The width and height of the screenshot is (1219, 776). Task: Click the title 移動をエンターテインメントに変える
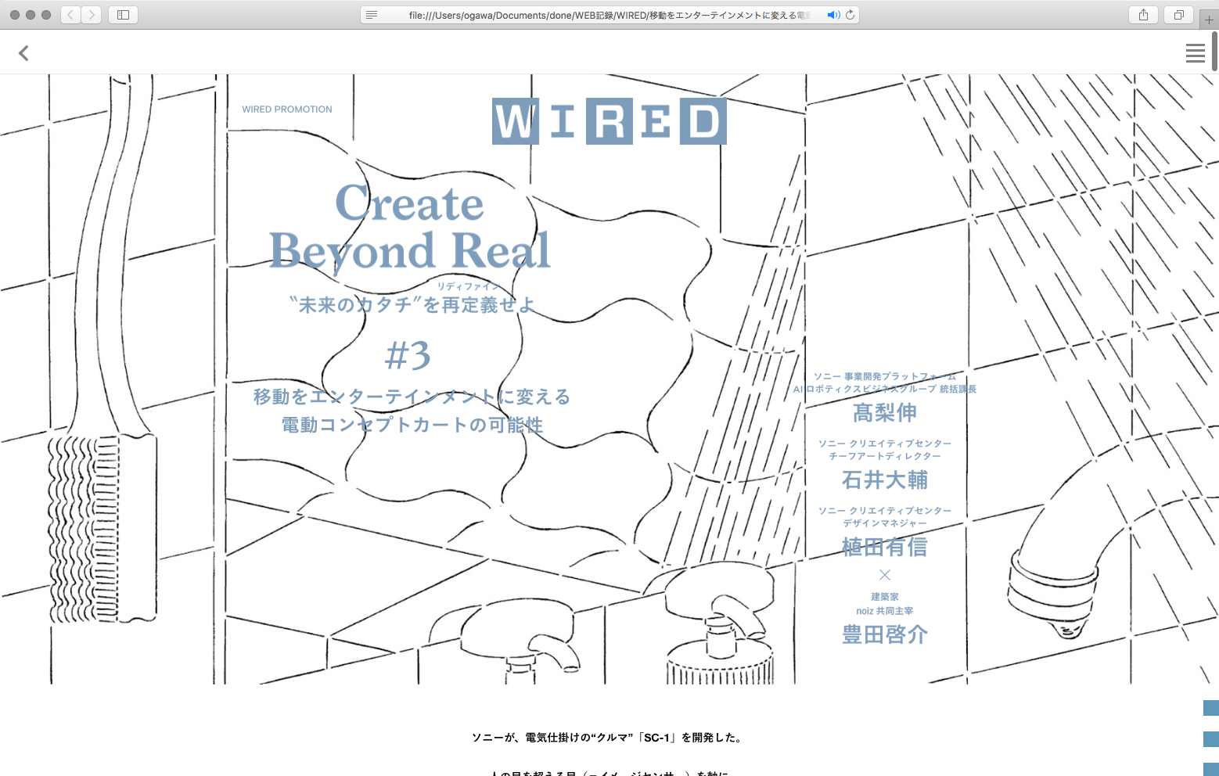tap(412, 397)
